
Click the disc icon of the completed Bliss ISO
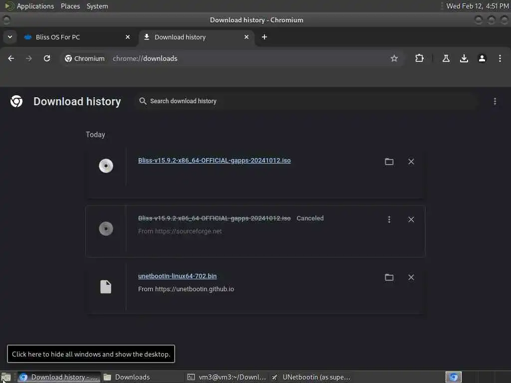tap(106, 166)
